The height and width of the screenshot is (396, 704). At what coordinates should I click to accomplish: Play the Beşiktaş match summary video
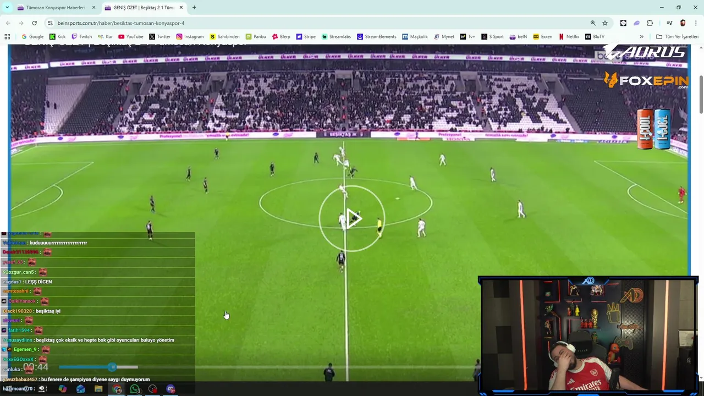tap(352, 219)
